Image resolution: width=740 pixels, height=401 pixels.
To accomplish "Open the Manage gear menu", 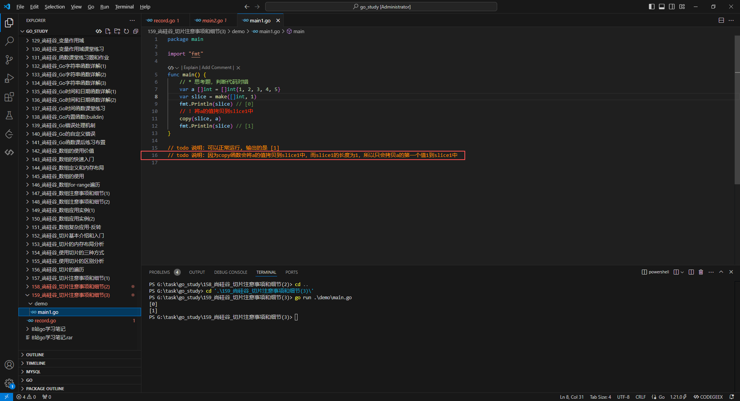I will pos(9,383).
